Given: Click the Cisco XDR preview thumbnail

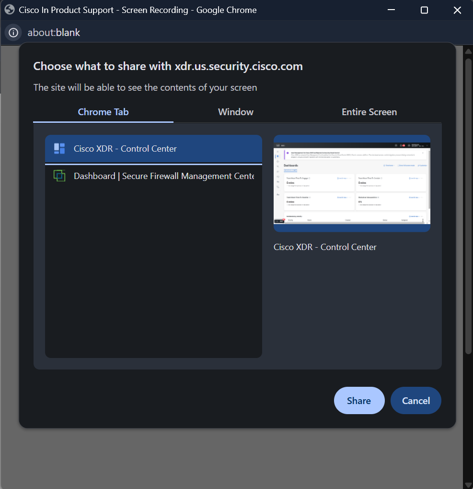Looking at the screenshot, I should tap(352, 183).
